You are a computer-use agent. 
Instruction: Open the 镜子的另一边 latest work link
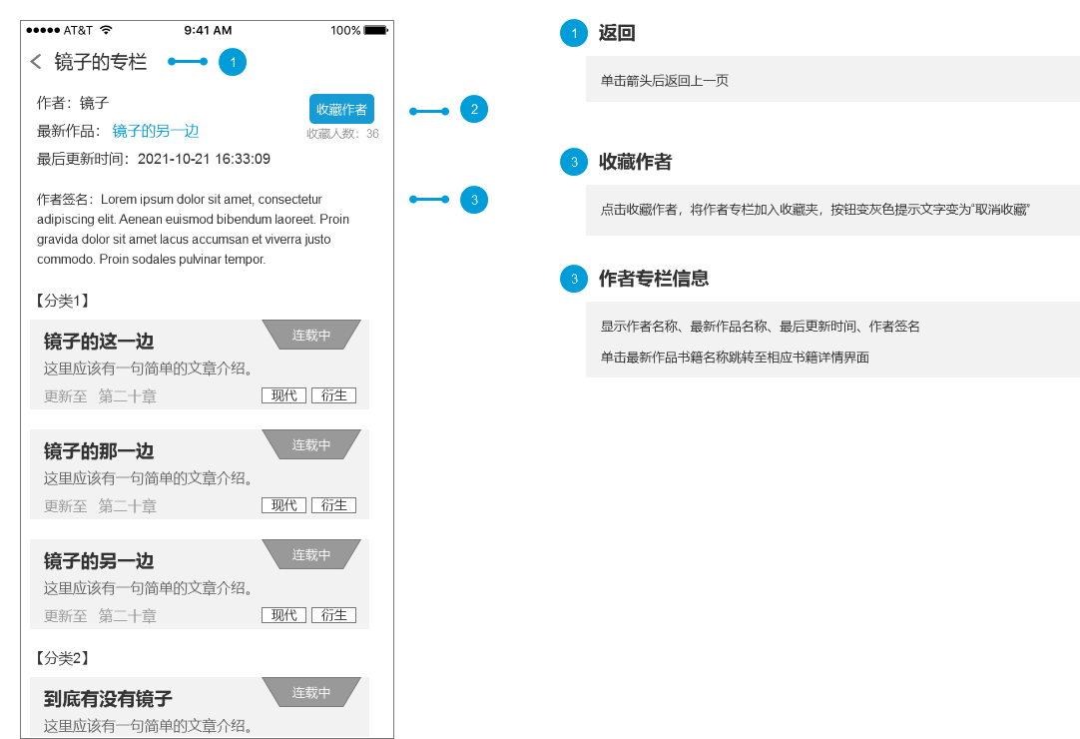point(156,131)
